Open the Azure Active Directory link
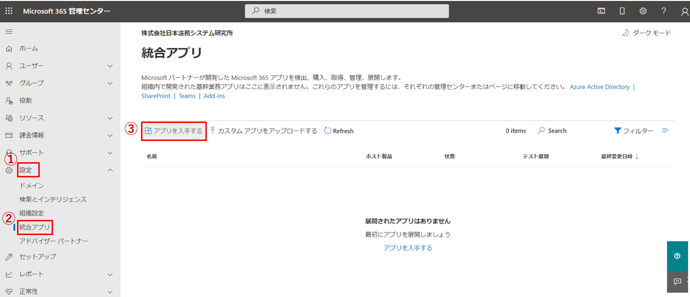 pos(599,87)
